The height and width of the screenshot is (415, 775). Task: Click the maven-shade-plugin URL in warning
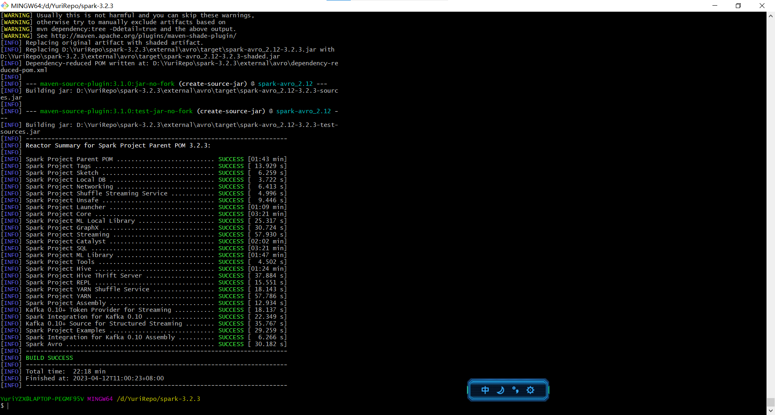(x=144, y=36)
